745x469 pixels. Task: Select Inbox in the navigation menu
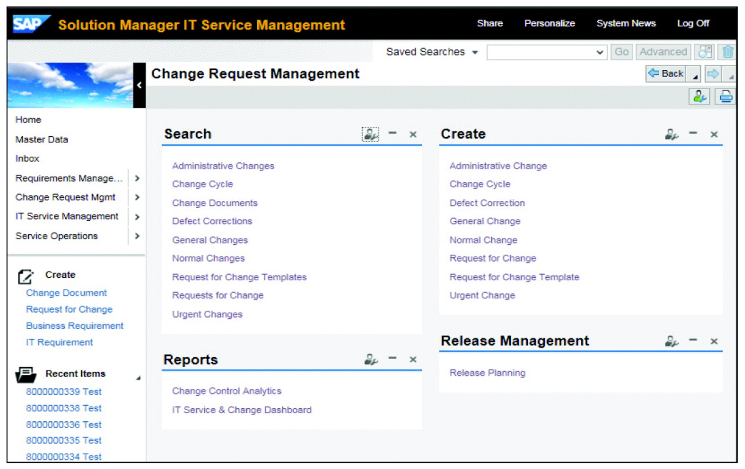pyautogui.click(x=27, y=158)
